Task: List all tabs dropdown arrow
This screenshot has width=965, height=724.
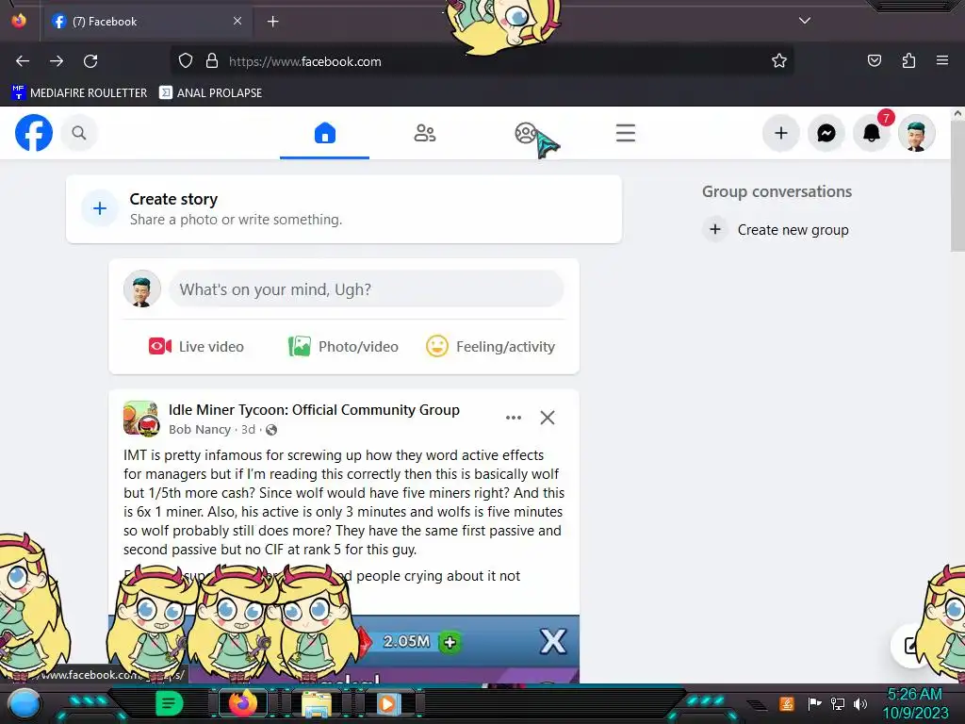Action: click(805, 21)
